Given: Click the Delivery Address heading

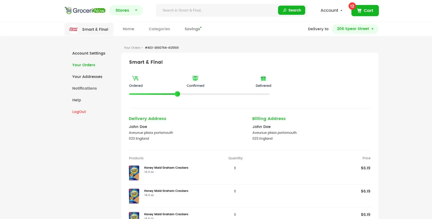Looking at the screenshot, I should tap(147, 119).
